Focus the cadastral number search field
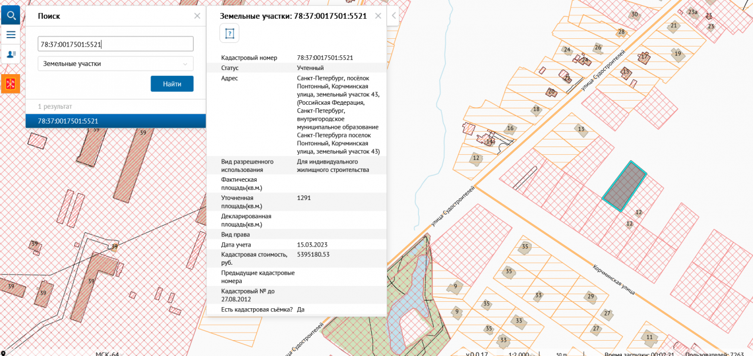 click(x=115, y=44)
